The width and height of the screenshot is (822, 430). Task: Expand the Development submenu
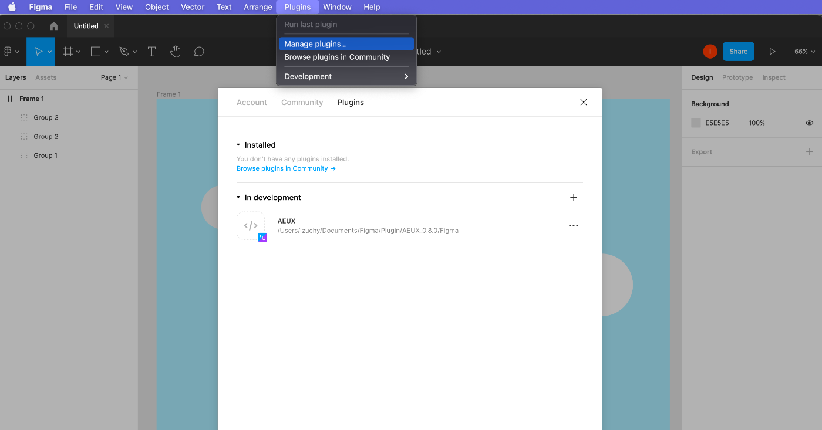[x=346, y=76]
